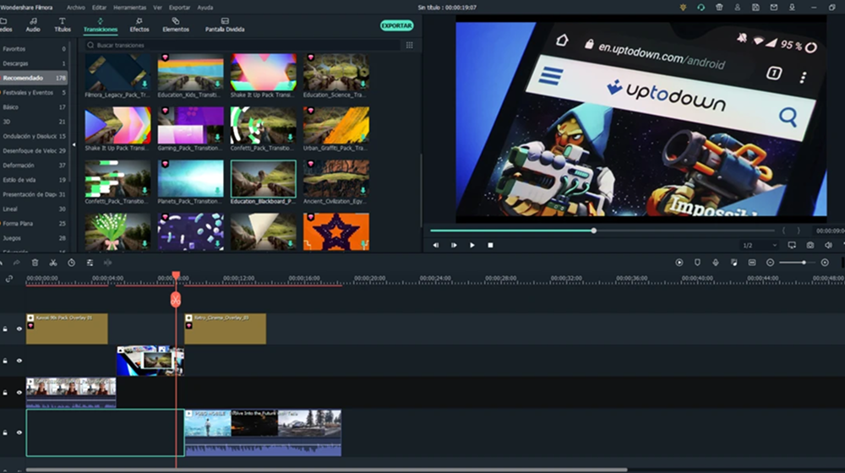Image resolution: width=845 pixels, height=473 pixels.
Task: Open the audio mixer icon
Action: (x=734, y=263)
